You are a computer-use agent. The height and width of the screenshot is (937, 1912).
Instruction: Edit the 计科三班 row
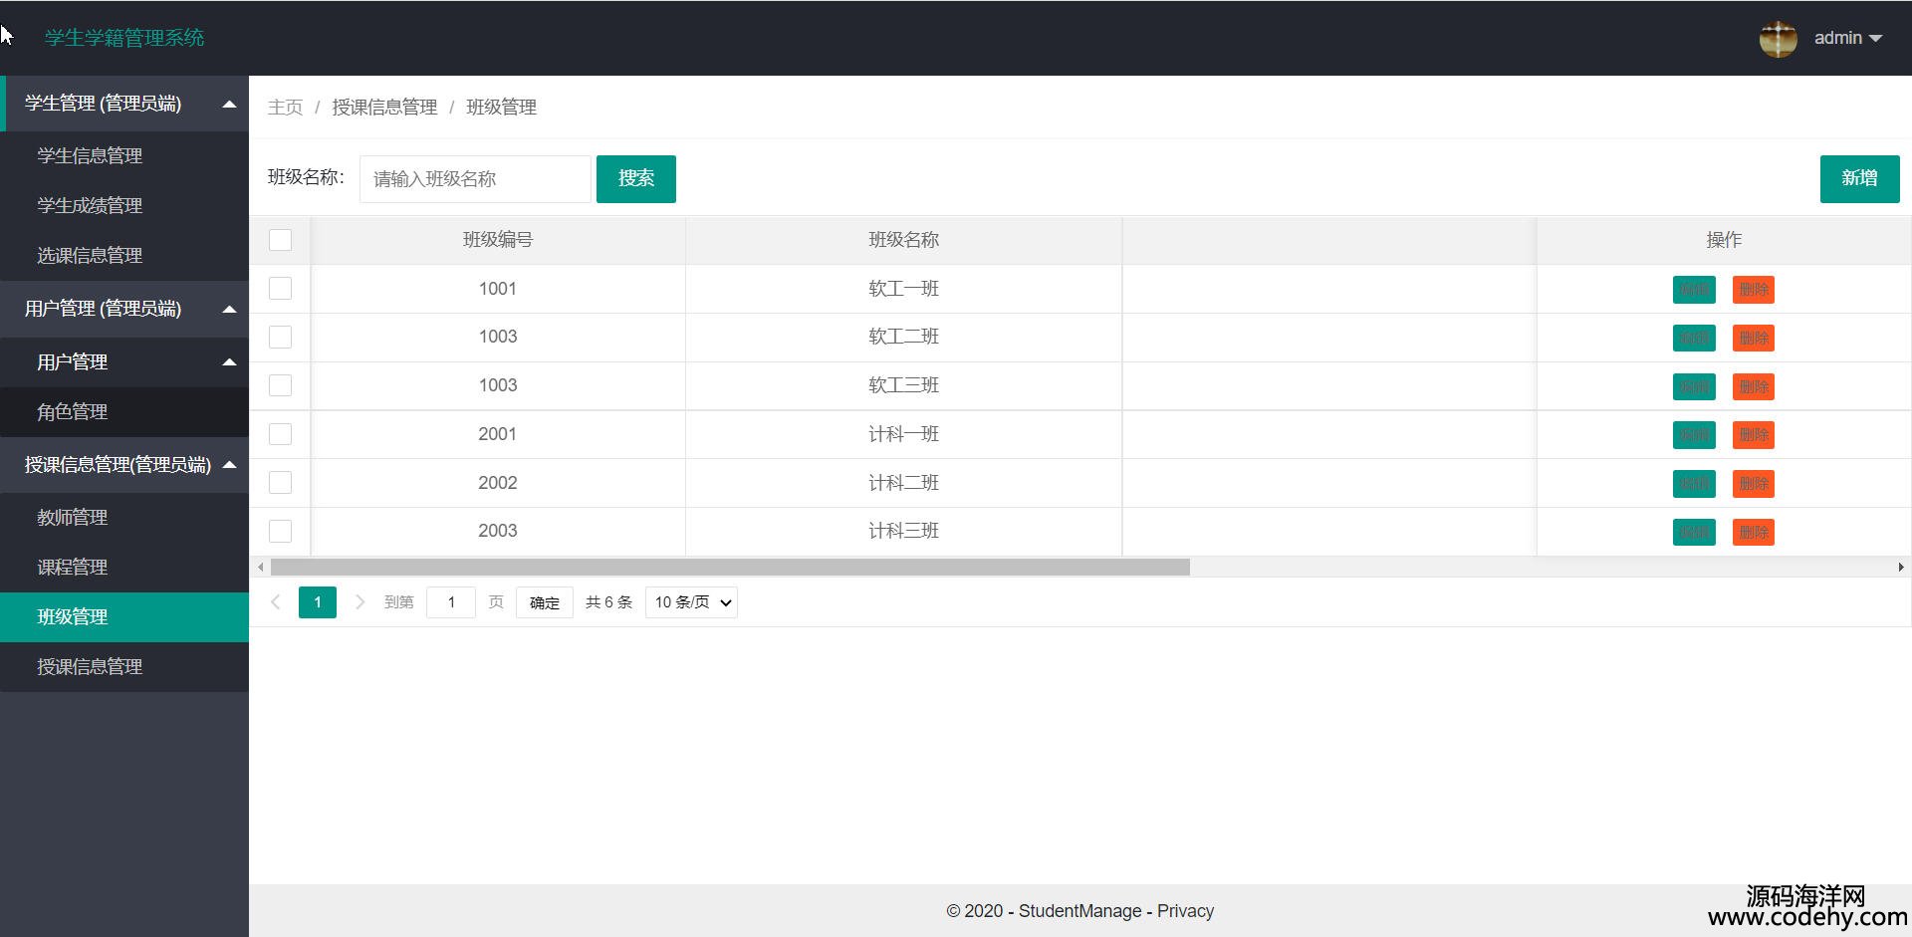tap(1694, 532)
